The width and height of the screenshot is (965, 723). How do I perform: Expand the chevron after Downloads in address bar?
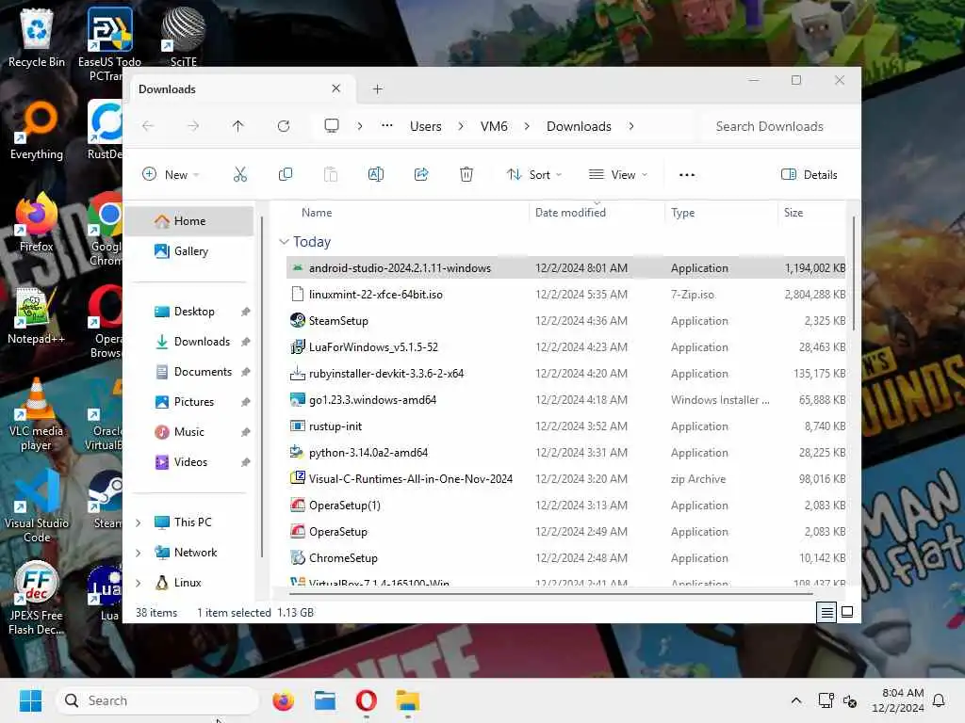click(631, 126)
